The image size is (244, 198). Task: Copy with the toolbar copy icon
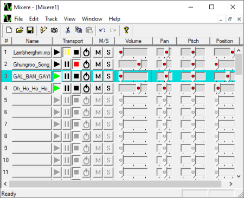pyautogui.click(x=78, y=30)
